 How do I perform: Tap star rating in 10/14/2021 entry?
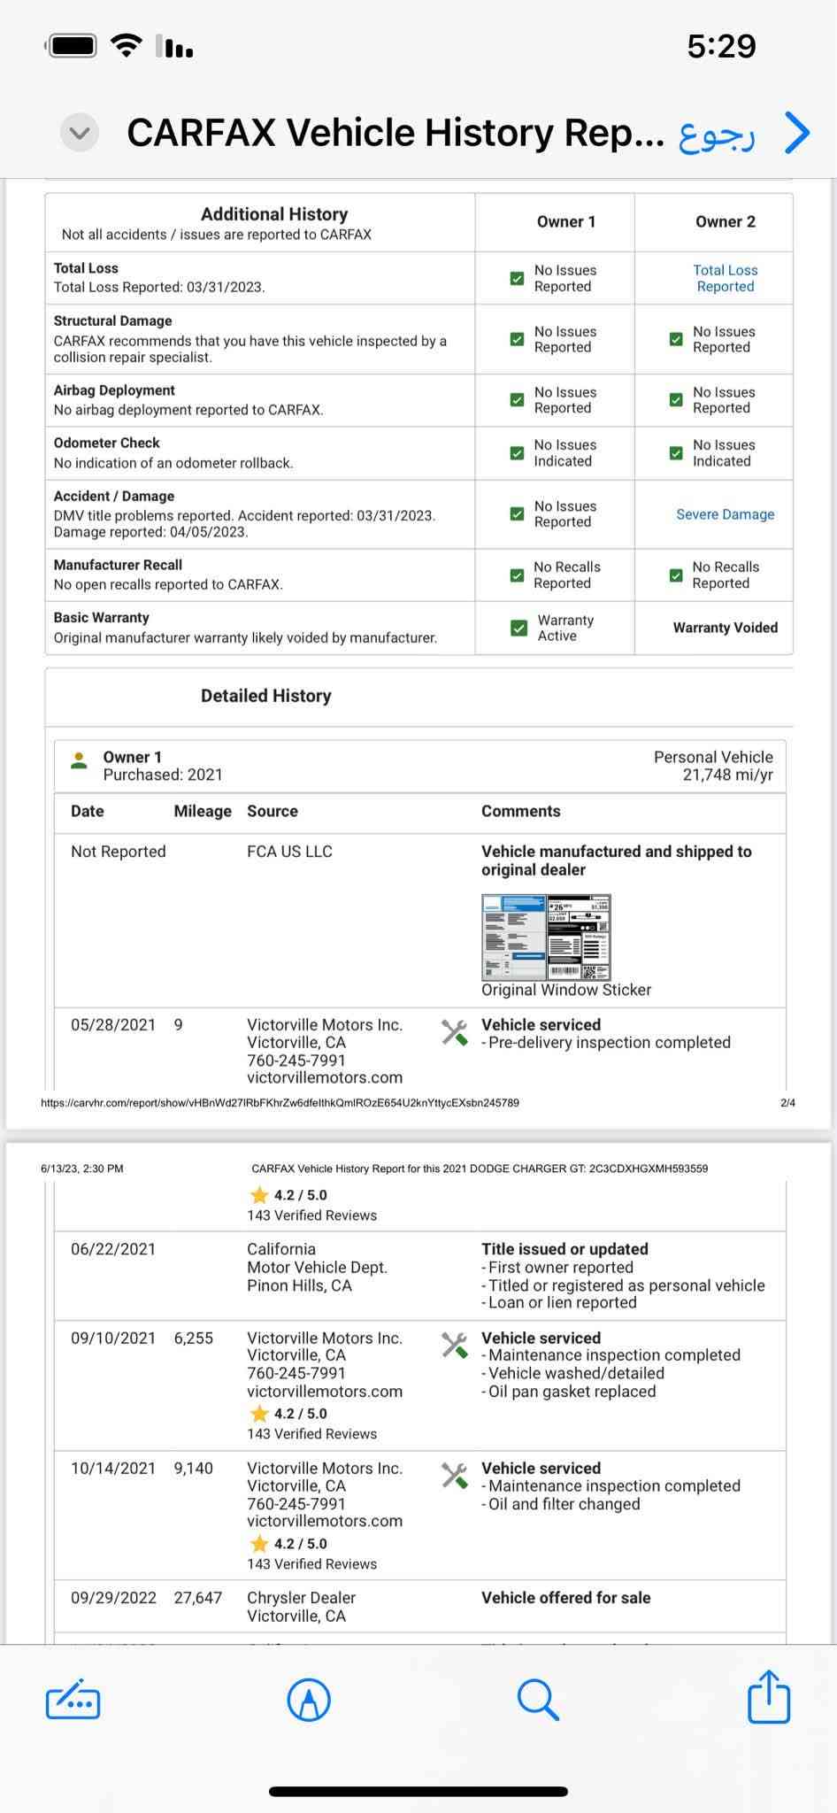(288, 1544)
